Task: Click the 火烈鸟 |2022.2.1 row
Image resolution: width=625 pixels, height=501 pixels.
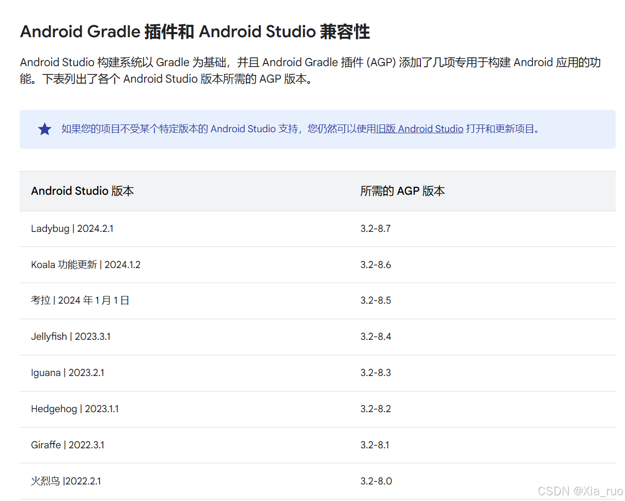Action: (x=66, y=481)
